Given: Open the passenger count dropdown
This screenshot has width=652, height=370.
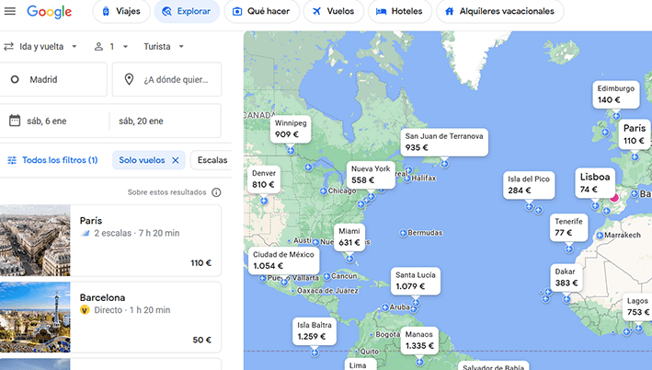Looking at the screenshot, I should click(112, 46).
